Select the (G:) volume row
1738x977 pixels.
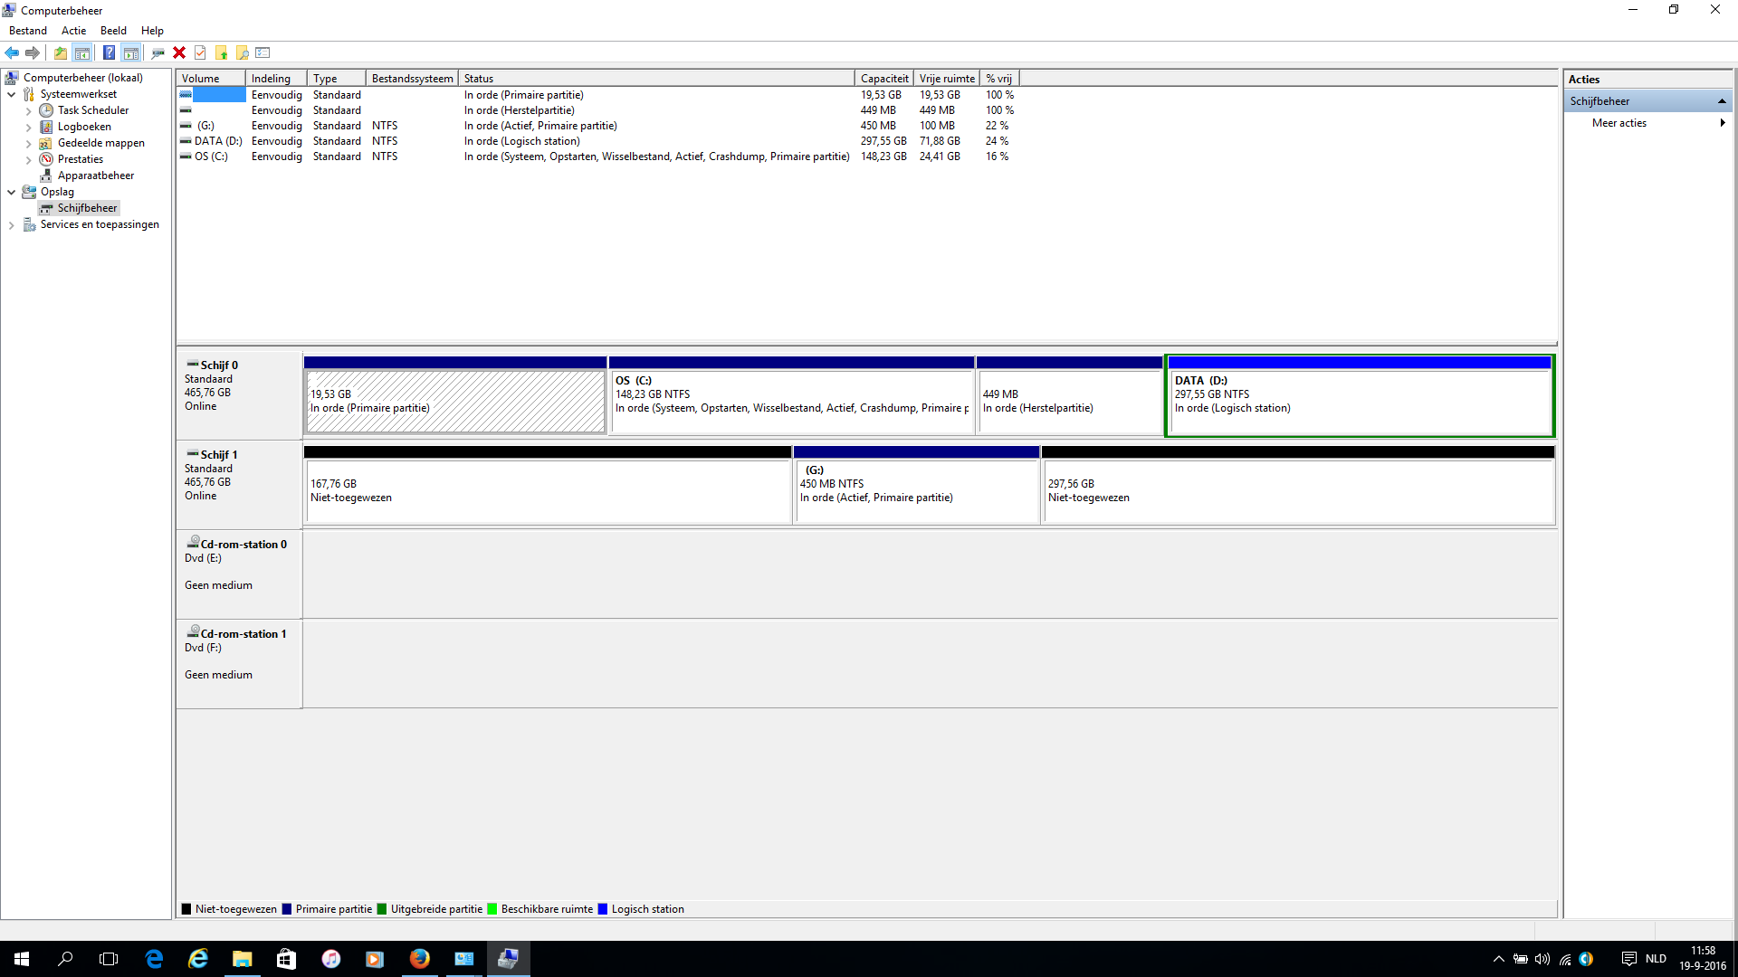click(x=597, y=126)
